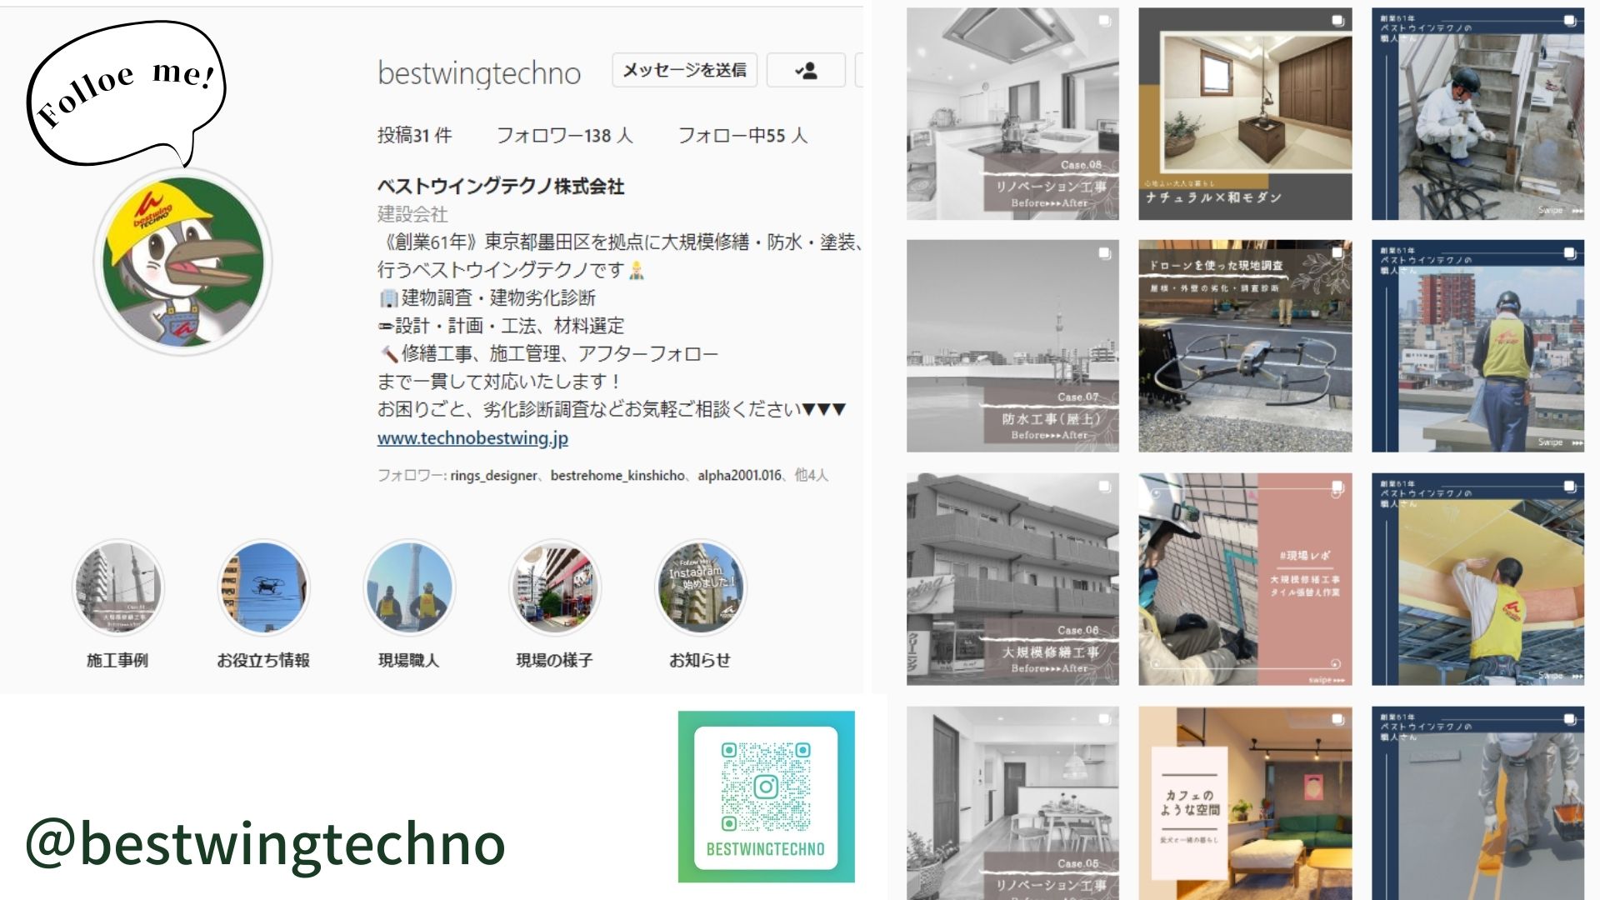Click the @bestwingtechno handle text
This screenshot has width=1600, height=900.
point(265,843)
